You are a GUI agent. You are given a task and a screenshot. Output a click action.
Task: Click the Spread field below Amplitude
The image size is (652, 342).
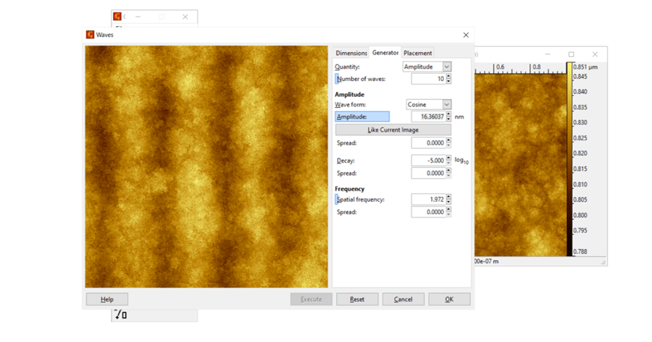coord(428,142)
